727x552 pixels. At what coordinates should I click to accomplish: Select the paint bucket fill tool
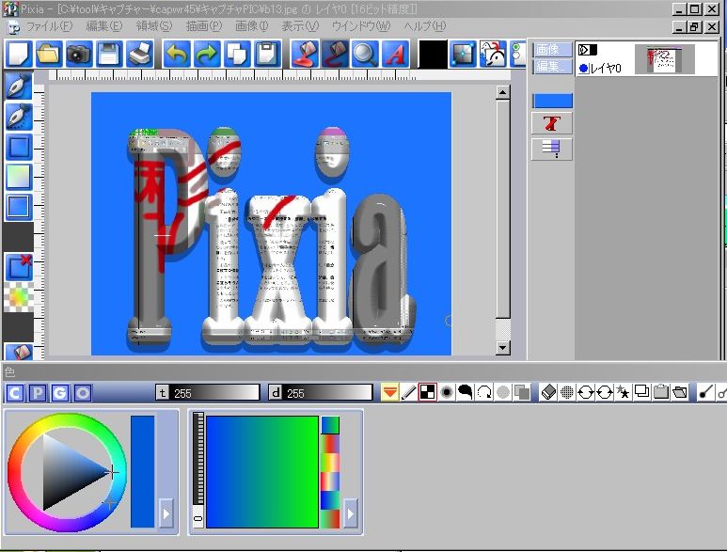pos(305,55)
